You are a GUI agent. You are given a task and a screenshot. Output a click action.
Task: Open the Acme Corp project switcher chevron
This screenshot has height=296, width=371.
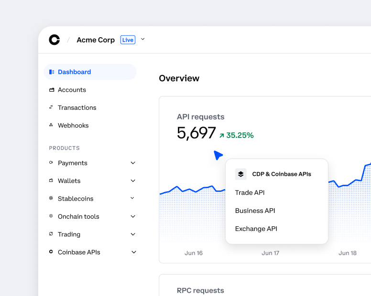tap(142, 39)
